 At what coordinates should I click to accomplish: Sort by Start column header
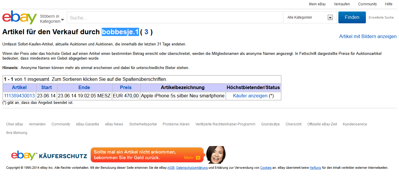[x=46, y=88]
